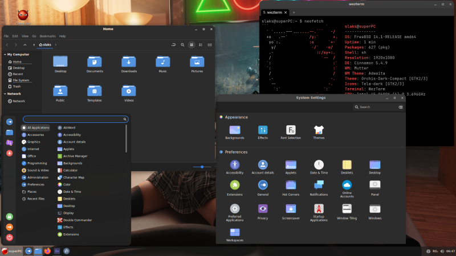Click the orange logout button in app menu
The width and height of the screenshot is (456, 256).
pos(9,227)
